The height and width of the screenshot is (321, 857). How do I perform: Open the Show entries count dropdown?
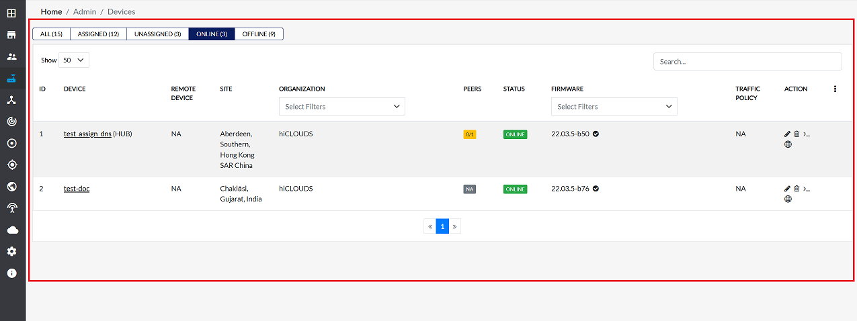click(x=74, y=60)
